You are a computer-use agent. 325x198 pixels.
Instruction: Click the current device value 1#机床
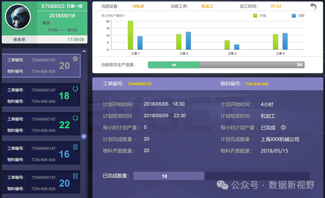tap(138, 6)
